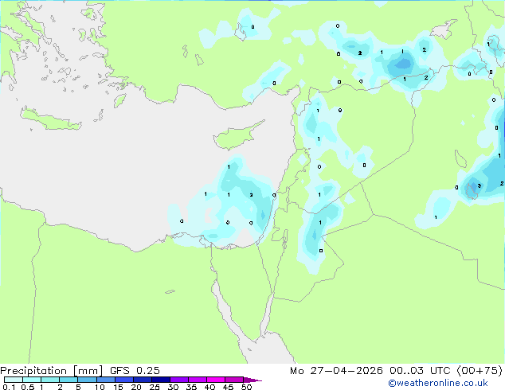The height and width of the screenshot is (390, 505).
Task: Click the island of Cyprus on the map
Action: (x=237, y=137)
